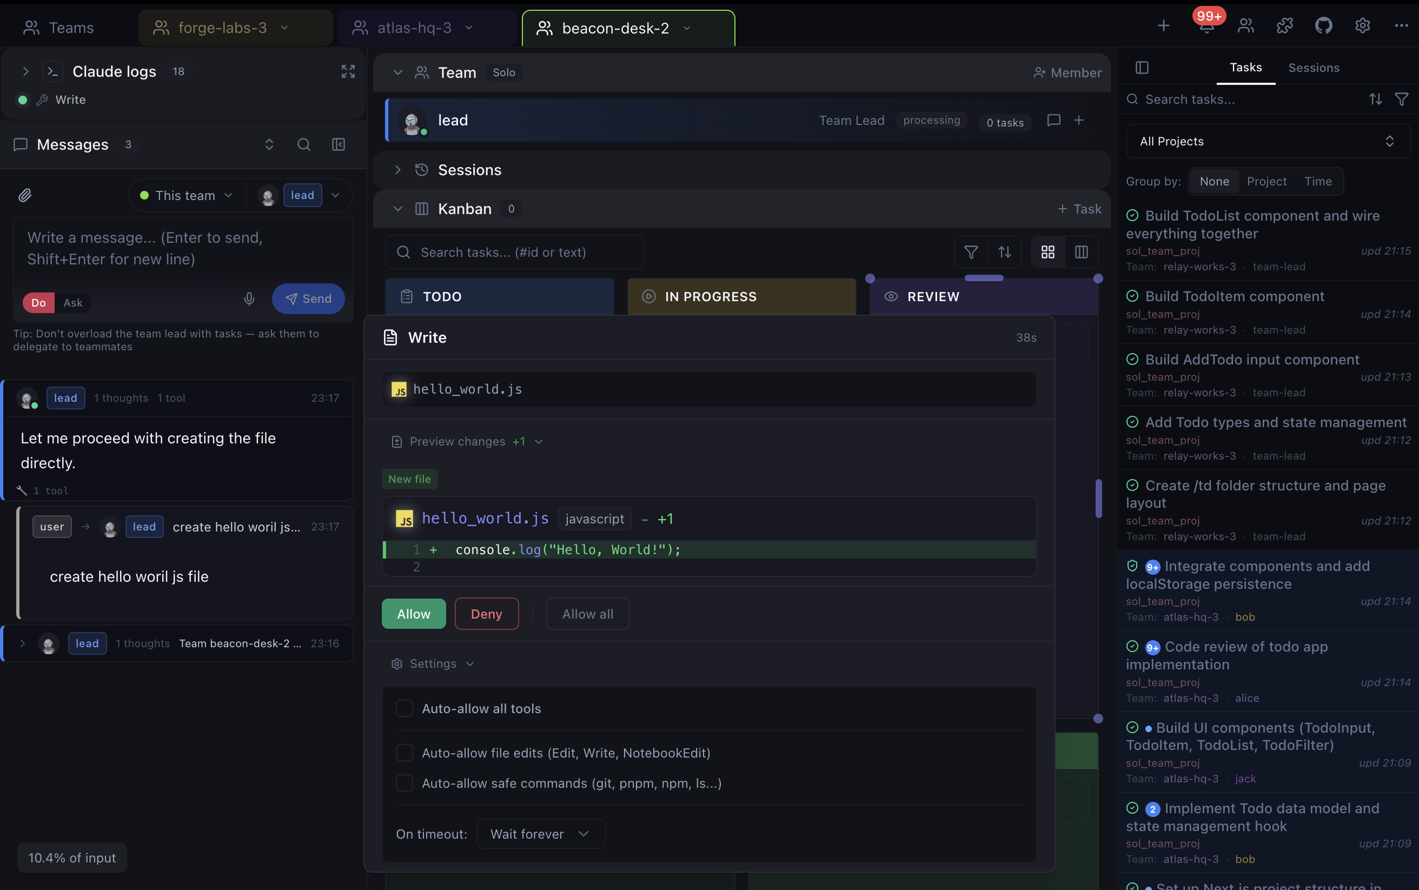Switch to the atlas-hq-3 team tab
This screenshot has width=1419, height=890.
(x=414, y=27)
